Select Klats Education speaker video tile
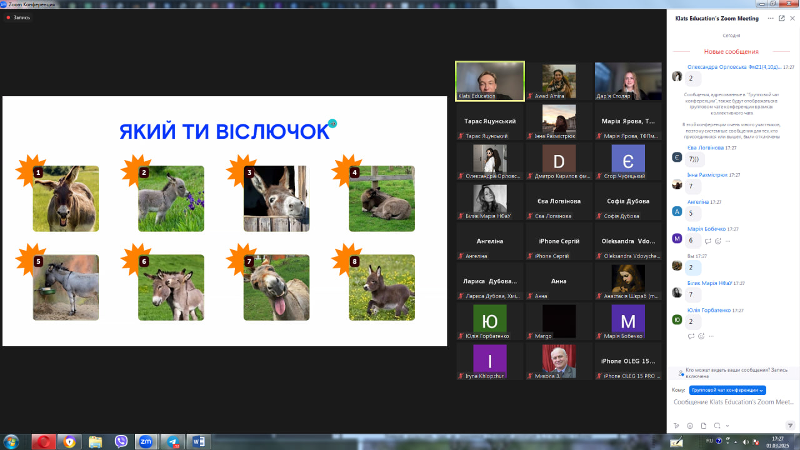The image size is (800, 450). 490,81
